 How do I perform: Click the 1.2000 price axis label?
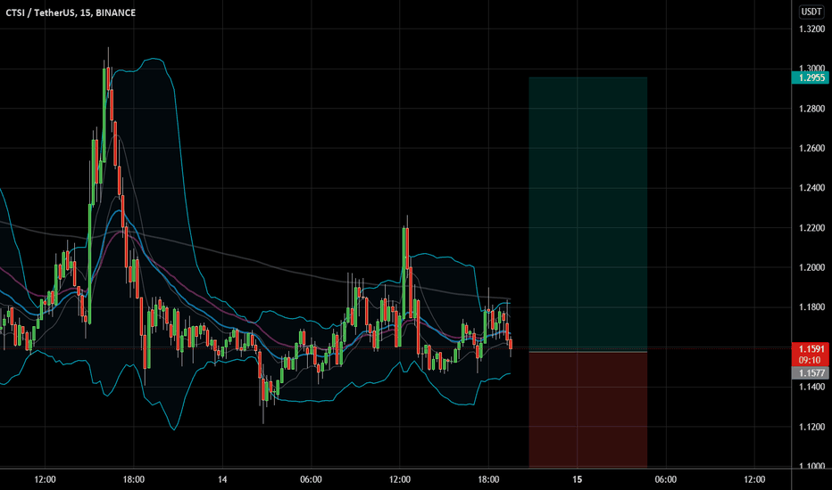click(811, 267)
